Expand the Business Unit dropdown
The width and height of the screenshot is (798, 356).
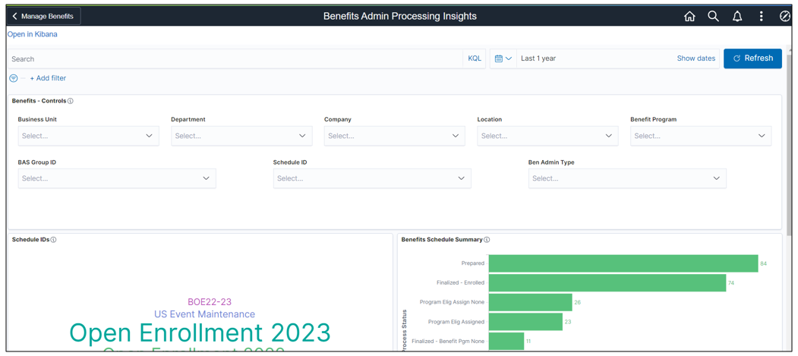(88, 136)
